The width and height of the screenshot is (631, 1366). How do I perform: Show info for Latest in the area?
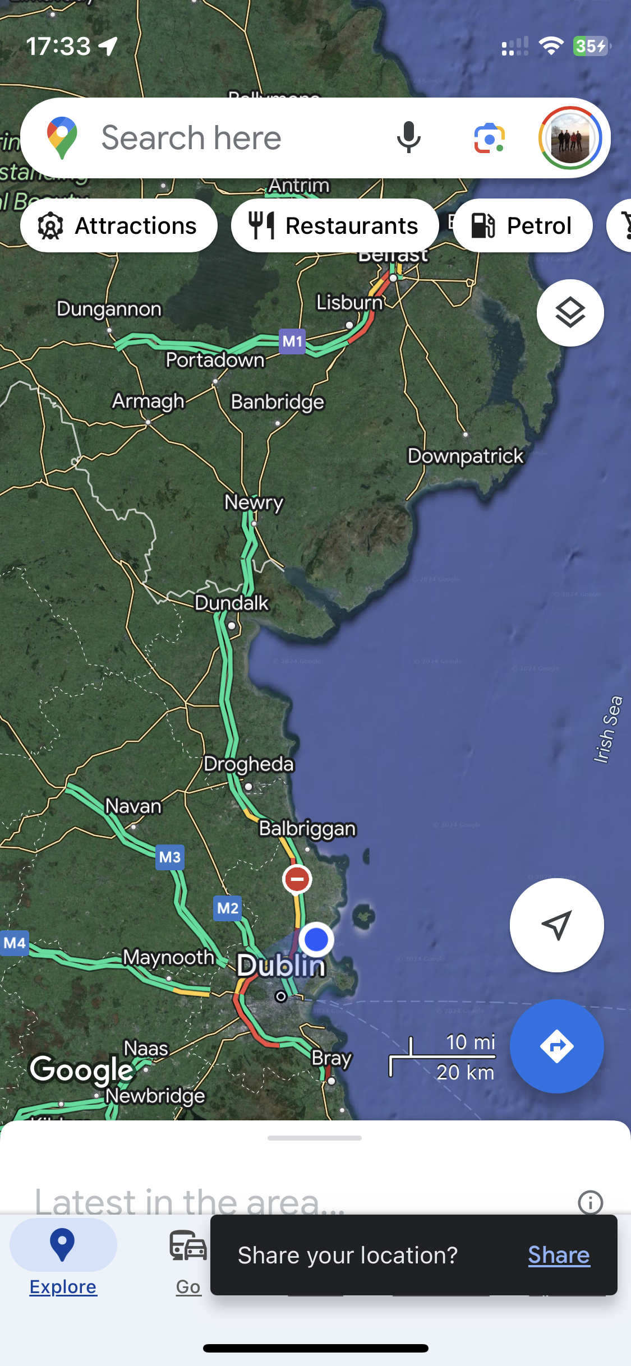tap(590, 1202)
